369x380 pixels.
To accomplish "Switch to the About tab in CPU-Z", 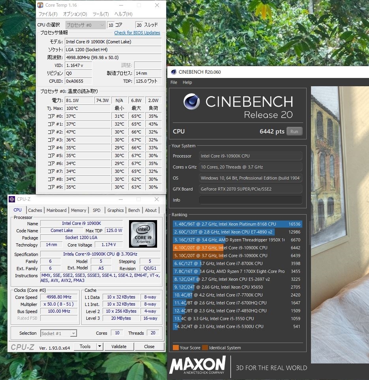I will click(151, 210).
